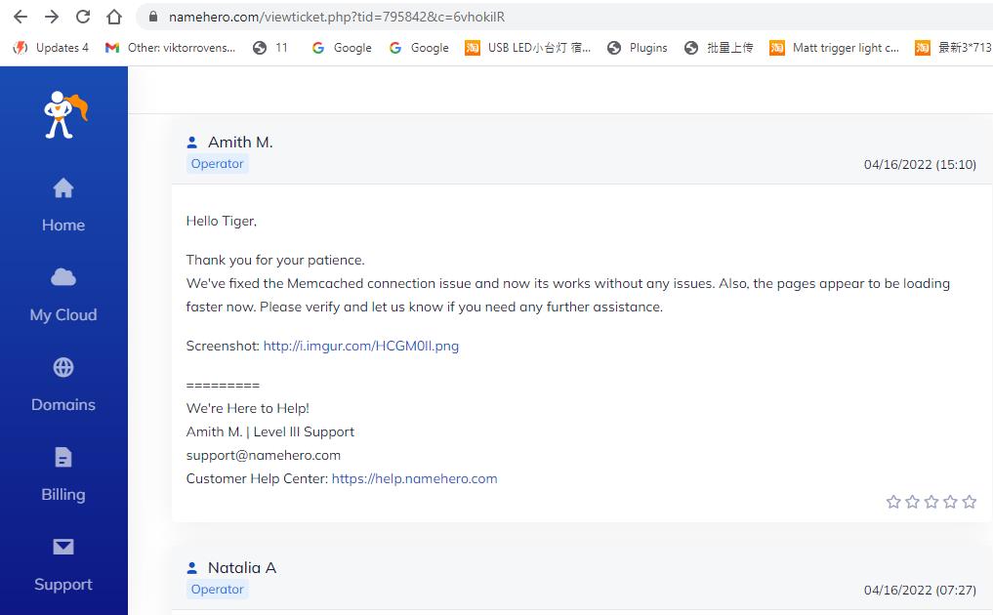This screenshot has height=615, width=993.
Task: Open My Cloud from the sidebar
Action: click(x=63, y=278)
